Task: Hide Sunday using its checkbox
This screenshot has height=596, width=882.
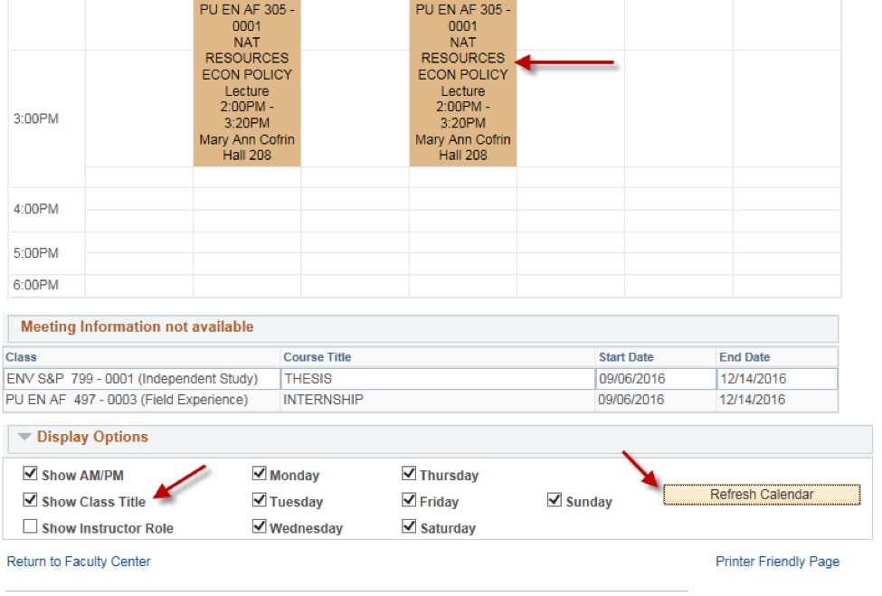Action: coord(555,500)
